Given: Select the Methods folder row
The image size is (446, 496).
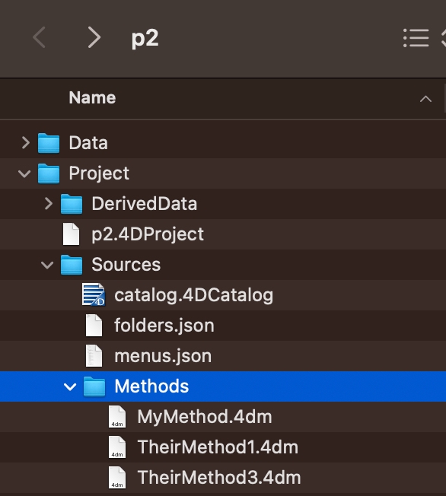Looking at the screenshot, I should (x=223, y=386).
